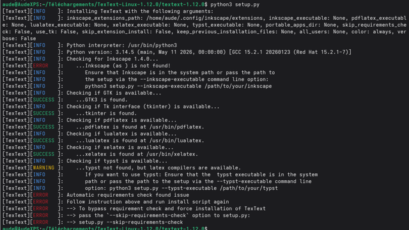
Task: Click the 'Follow instruction above and run install script again' line
Action: [148, 202]
